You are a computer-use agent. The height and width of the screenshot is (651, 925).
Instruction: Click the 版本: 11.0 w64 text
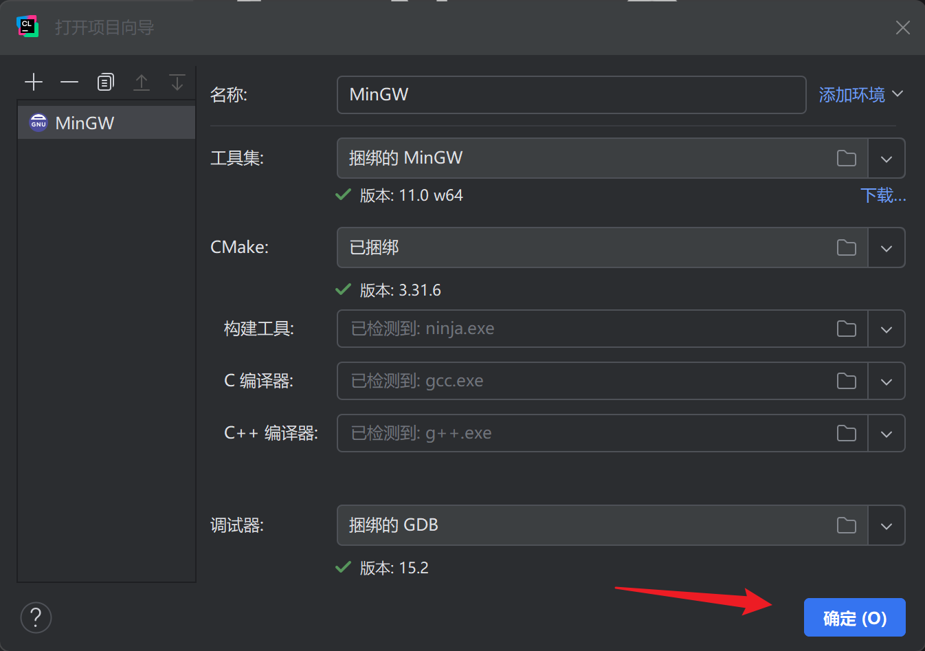click(x=411, y=195)
